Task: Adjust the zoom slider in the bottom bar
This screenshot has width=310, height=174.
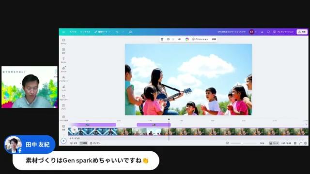Action: [243, 143]
